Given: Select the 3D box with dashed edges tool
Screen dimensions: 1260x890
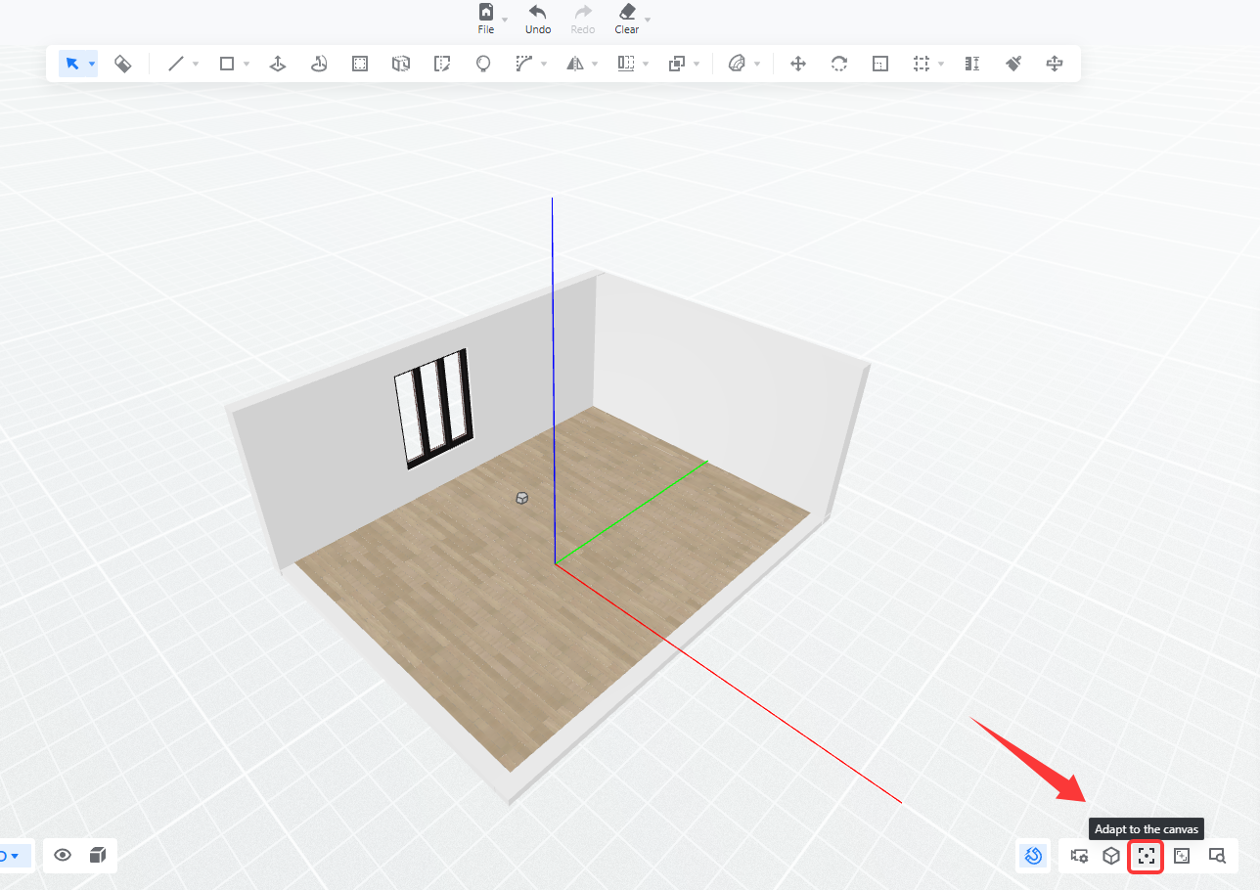Looking at the screenshot, I should (x=401, y=64).
